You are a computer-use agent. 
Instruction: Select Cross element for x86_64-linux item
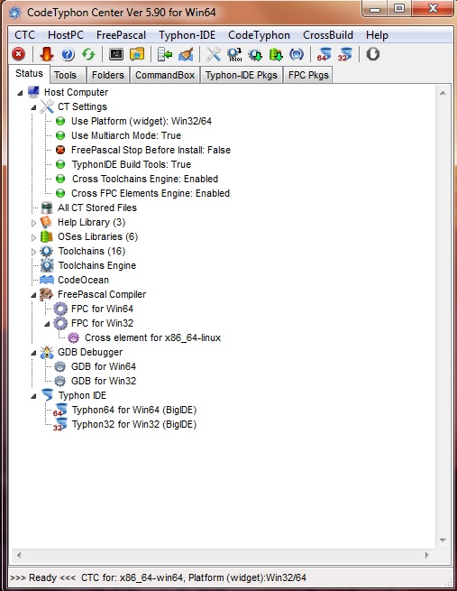tap(152, 337)
